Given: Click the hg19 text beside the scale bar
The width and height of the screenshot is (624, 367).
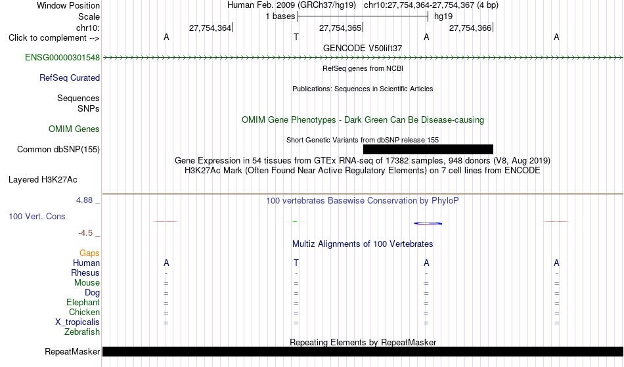Looking at the screenshot, I should [443, 16].
